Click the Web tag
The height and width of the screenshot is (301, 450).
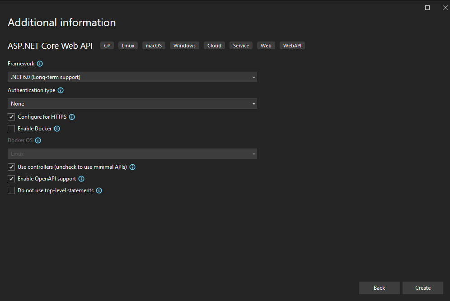click(x=266, y=46)
